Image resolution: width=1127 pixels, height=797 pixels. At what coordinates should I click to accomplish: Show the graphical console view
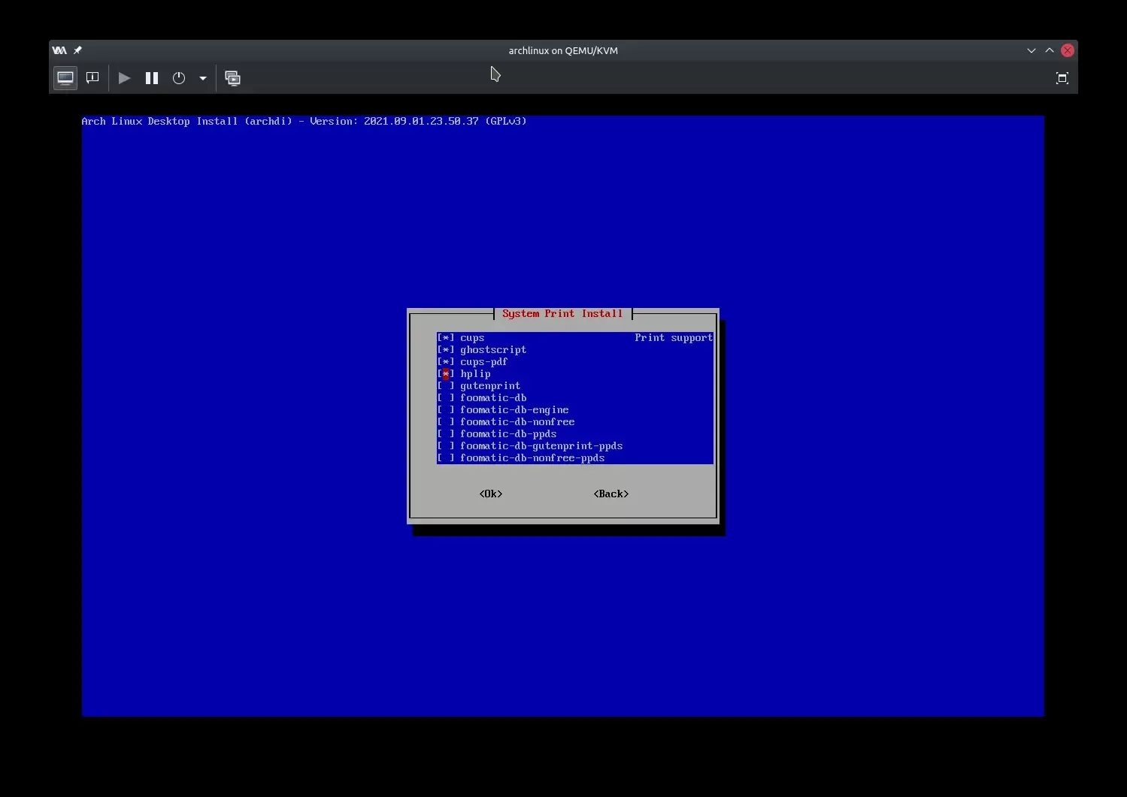coord(65,78)
